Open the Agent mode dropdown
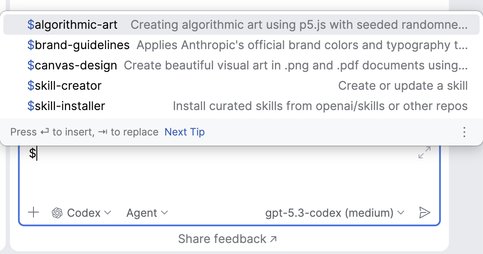 tap(147, 213)
